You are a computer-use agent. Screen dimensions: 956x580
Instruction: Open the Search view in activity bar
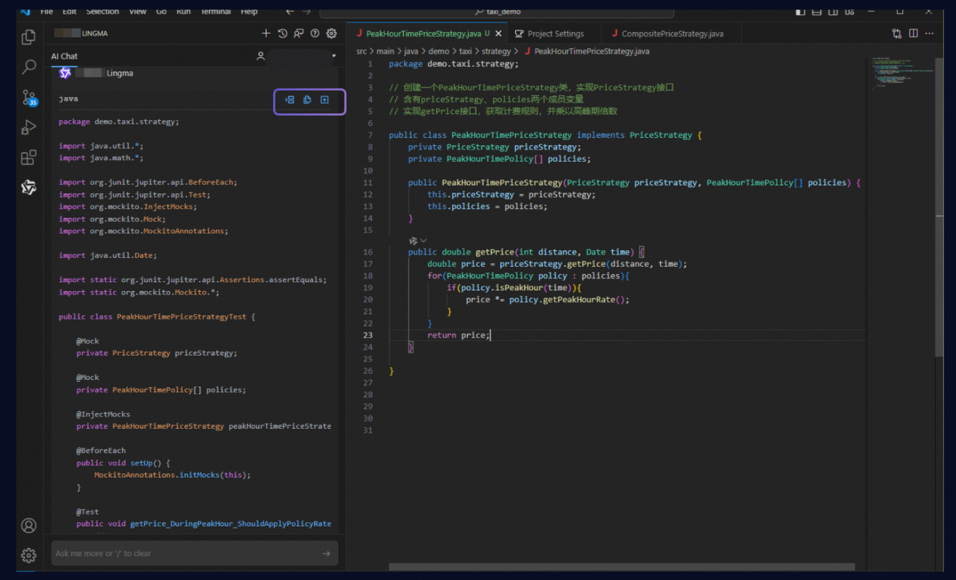coord(28,67)
